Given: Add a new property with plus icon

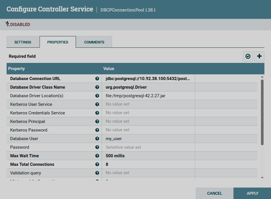Looking at the screenshot, I should [x=259, y=56].
